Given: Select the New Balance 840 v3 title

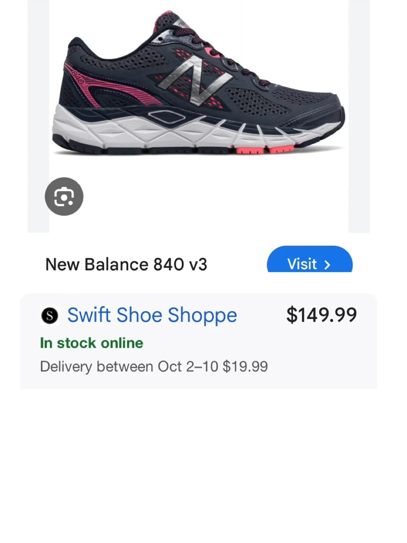Looking at the screenshot, I should [x=126, y=264].
